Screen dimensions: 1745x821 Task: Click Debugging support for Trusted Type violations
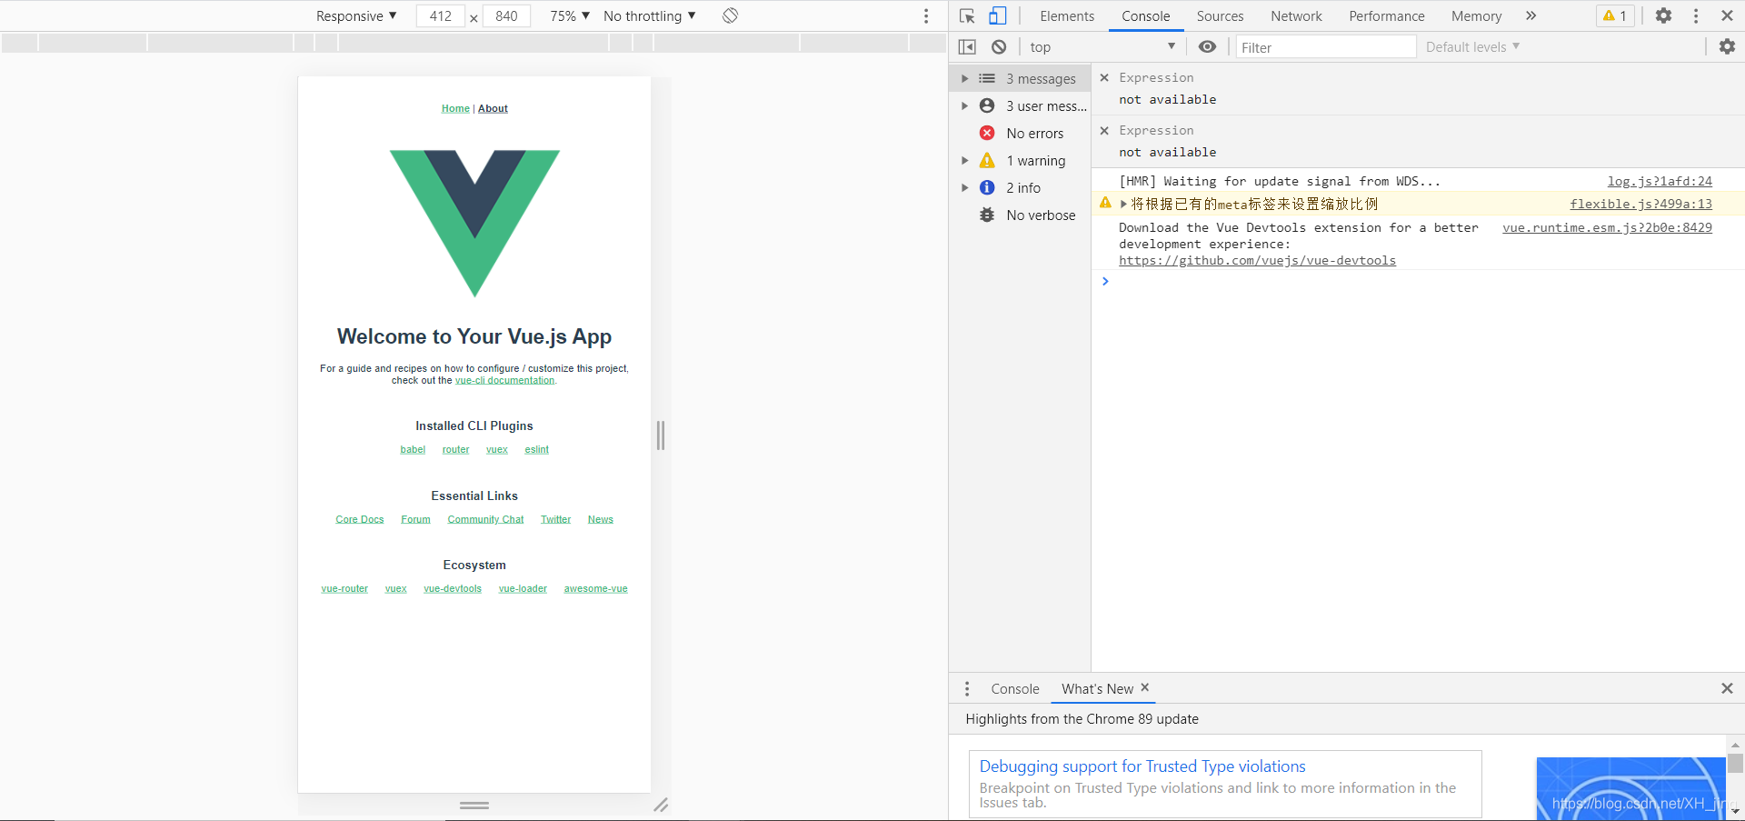1142,766
